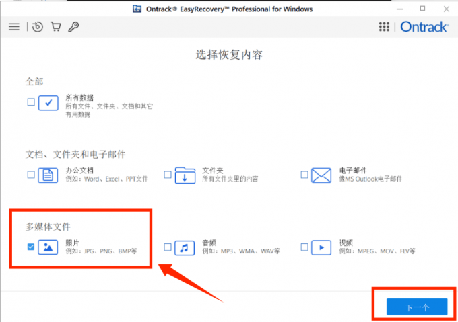Image resolution: width=458 pixels, height=322 pixels.
Task: Click the 像MS Outlook电子邮件 description
Action: pos(370,179)
